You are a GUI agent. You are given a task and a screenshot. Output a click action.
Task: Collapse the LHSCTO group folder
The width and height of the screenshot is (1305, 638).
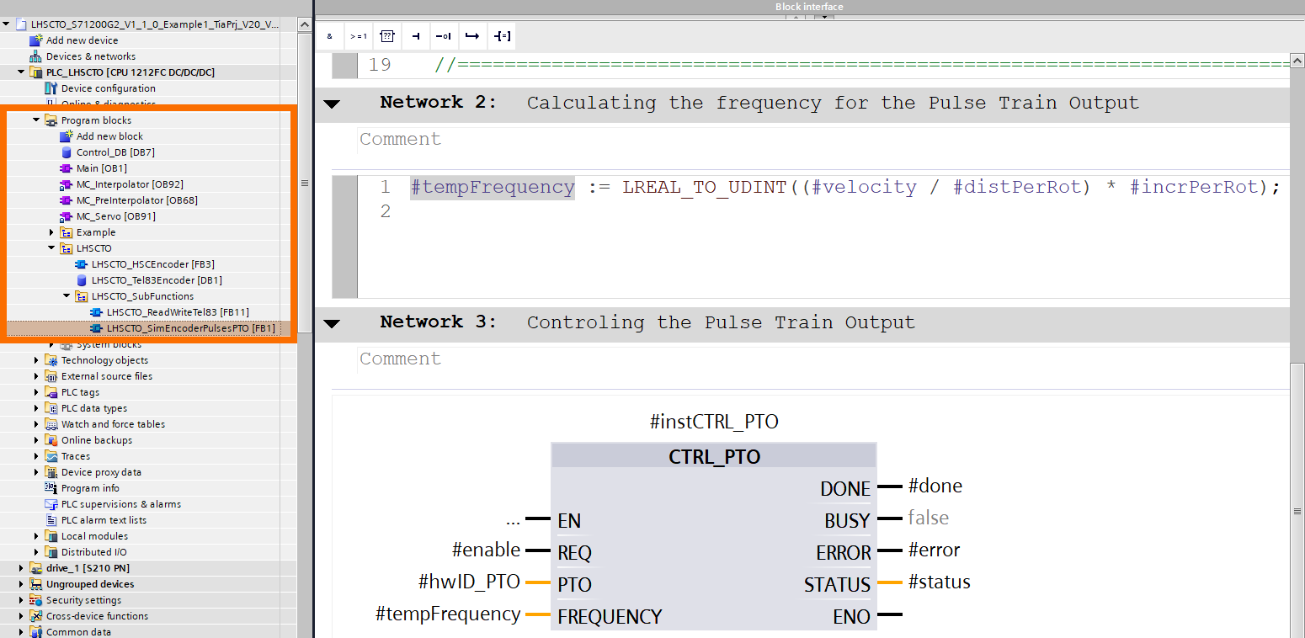tap(51, 248)
